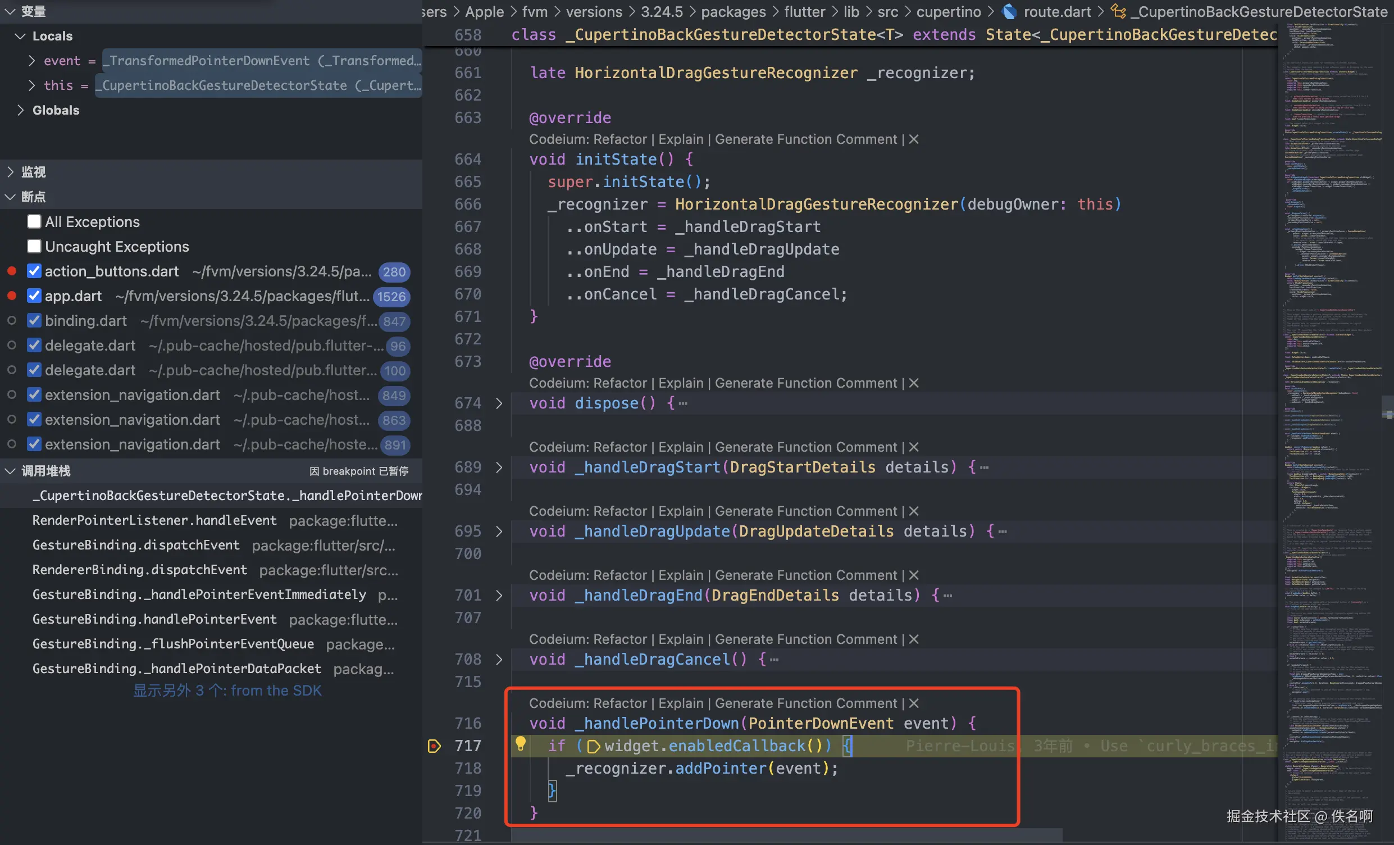Select RenderPointerListener.handleEvent stack frame
The height and width of the screenshot is (845, 1394).
[154, 520]
